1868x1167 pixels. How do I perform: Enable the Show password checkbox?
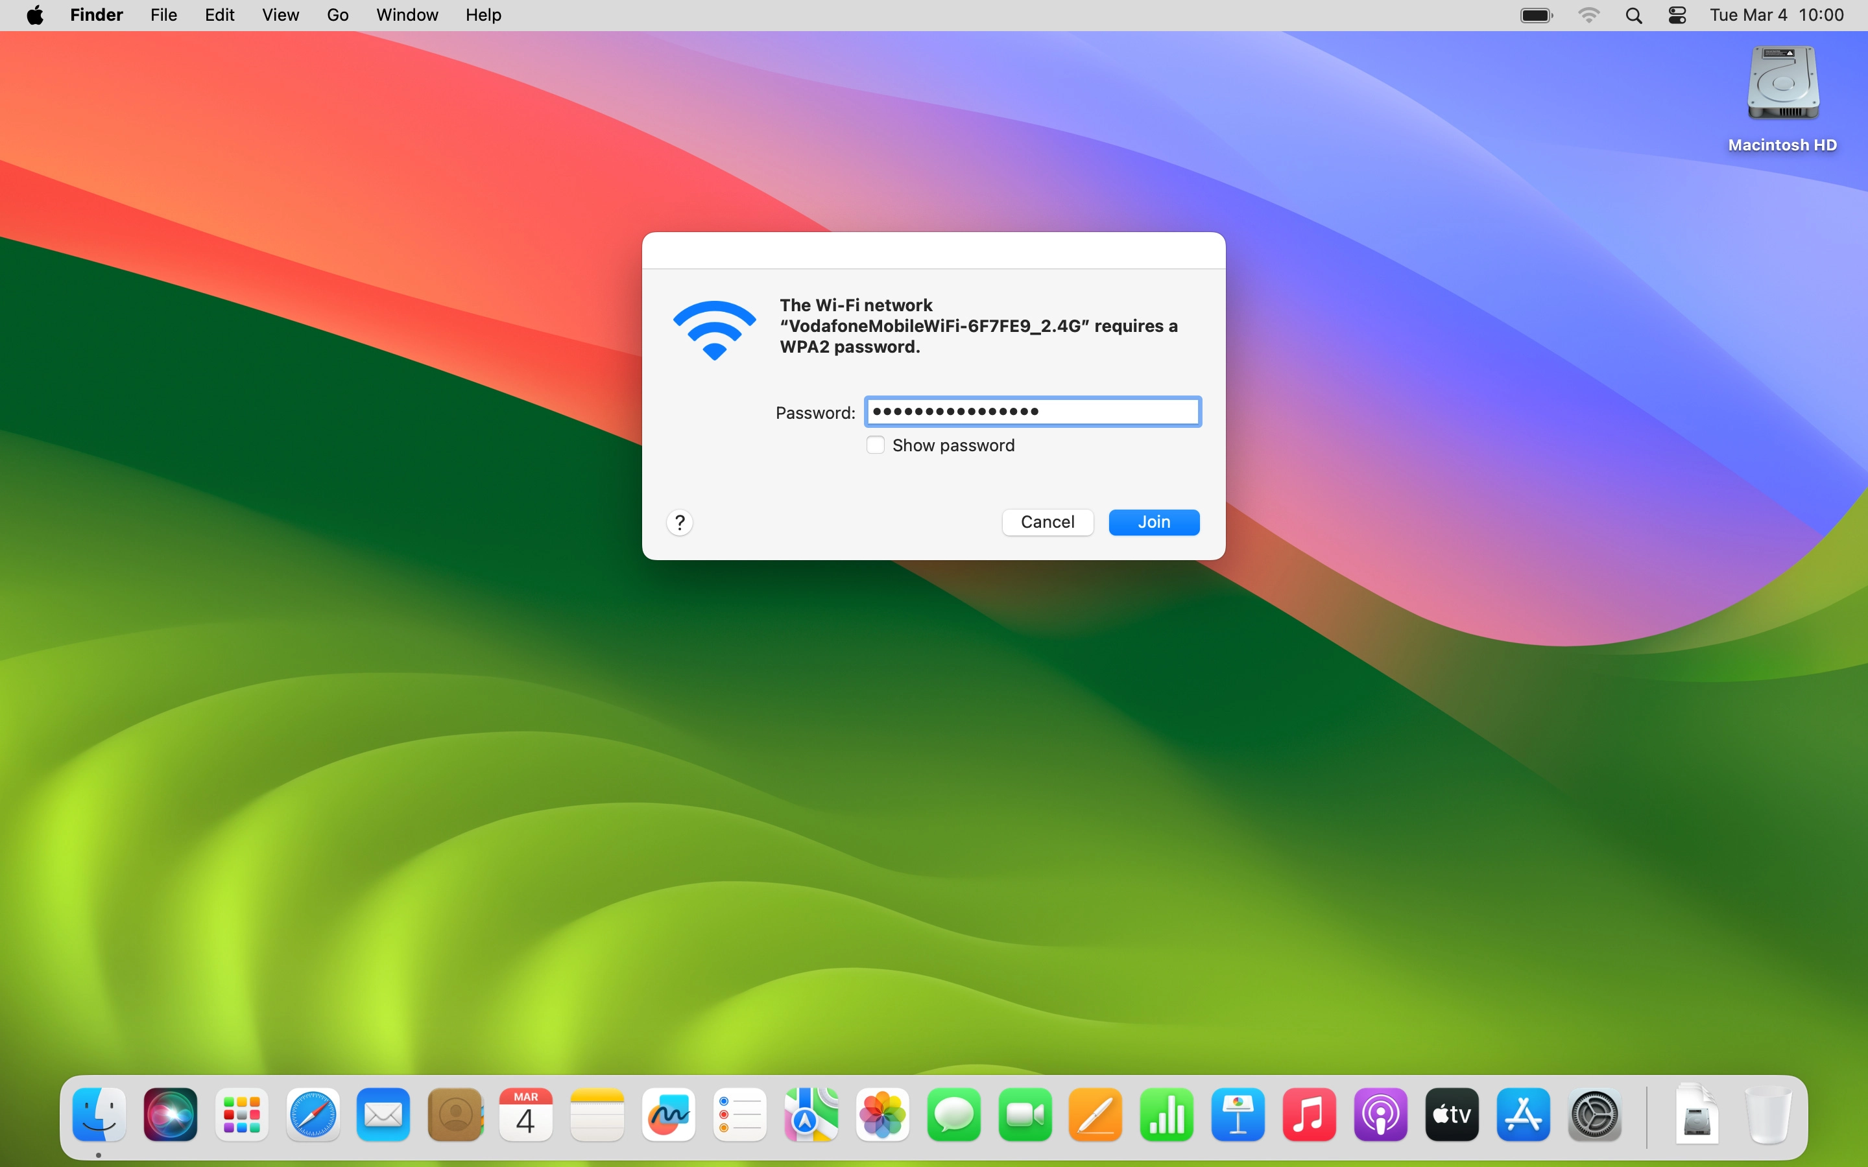click(876, 445)
